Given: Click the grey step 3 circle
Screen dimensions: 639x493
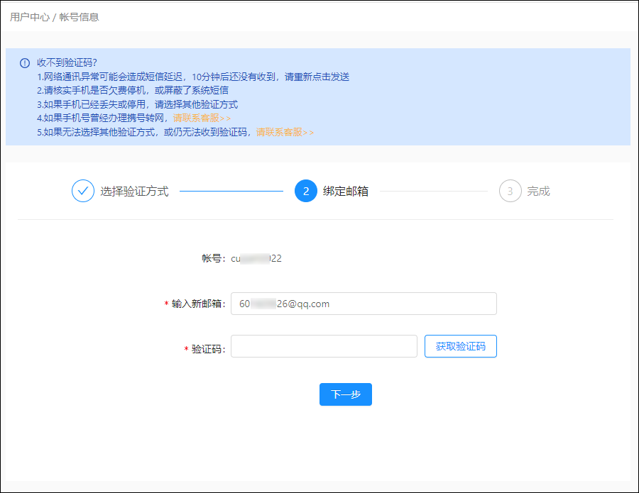Looking at the screenshot, I should click(510, 191).
